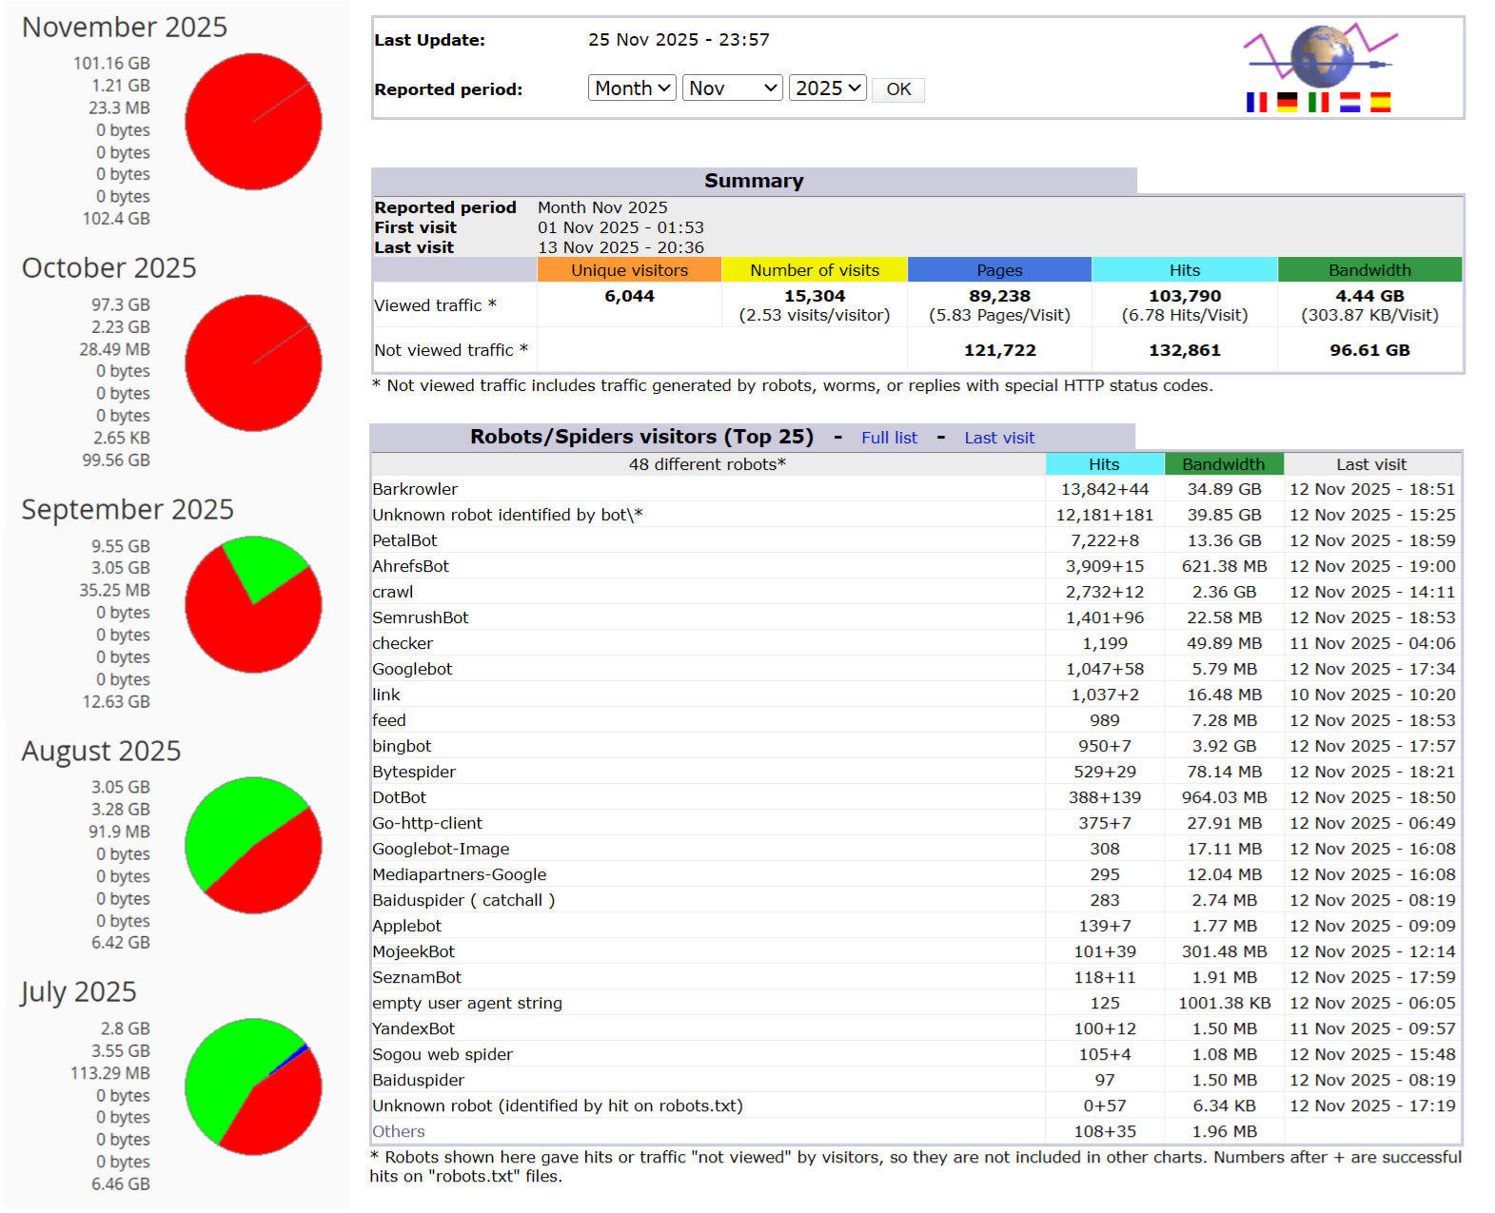Click the AWStats globe logo

1321,57
